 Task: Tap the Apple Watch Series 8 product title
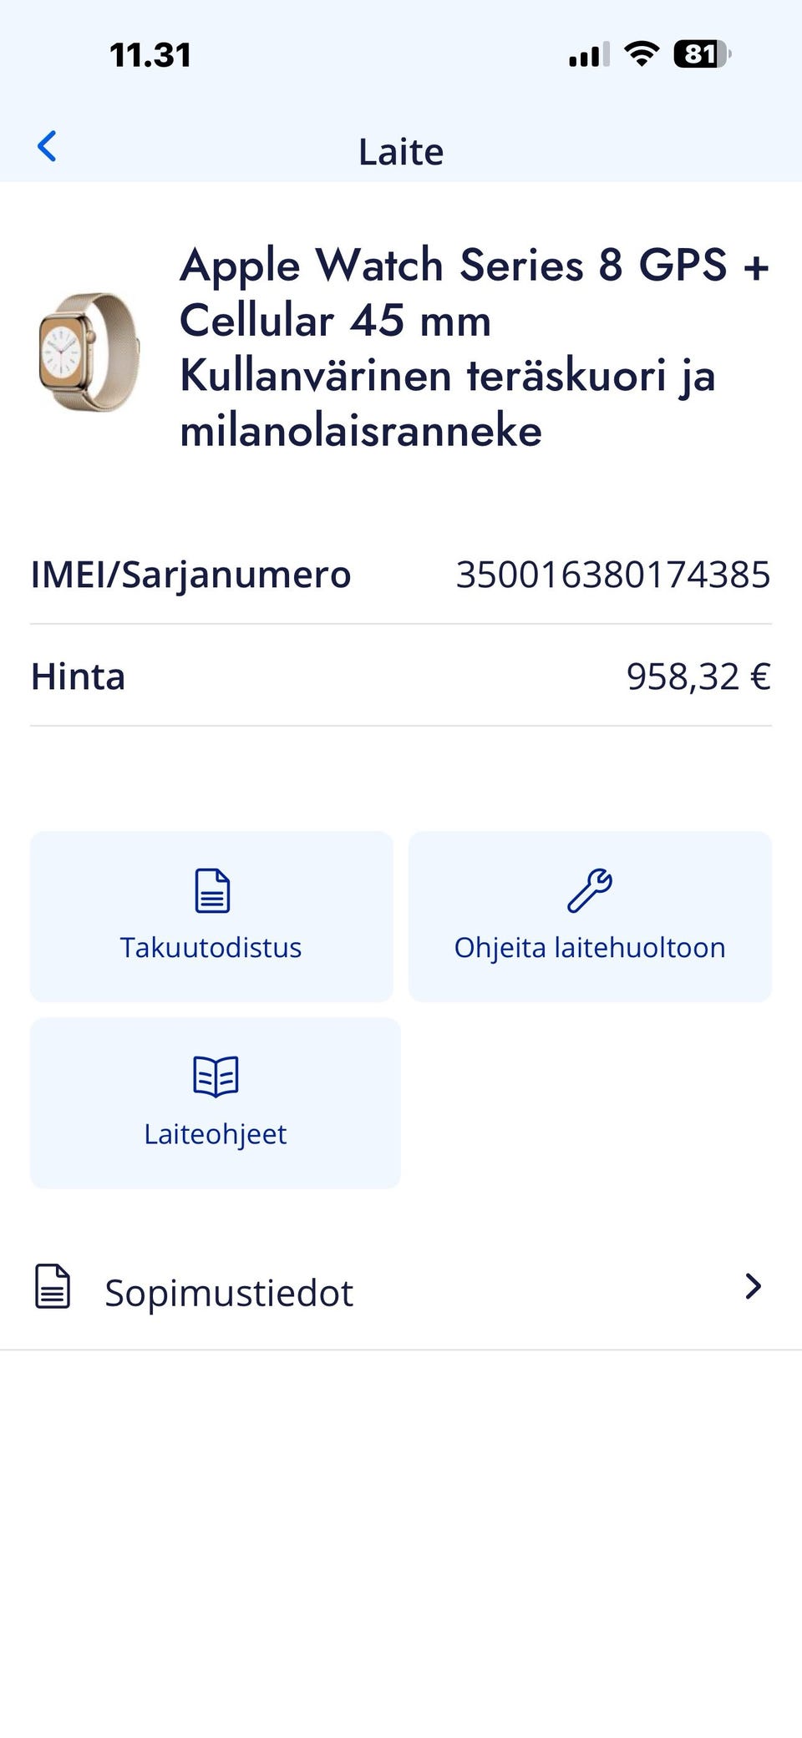[x=473, y=347]
